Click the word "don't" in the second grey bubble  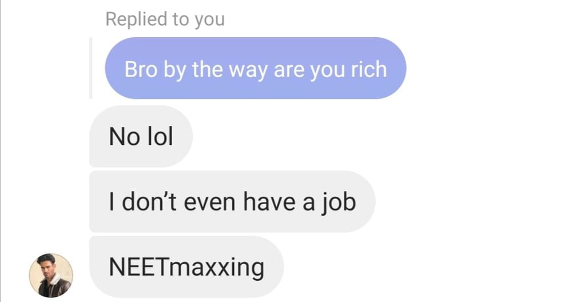tap(149, 201)
